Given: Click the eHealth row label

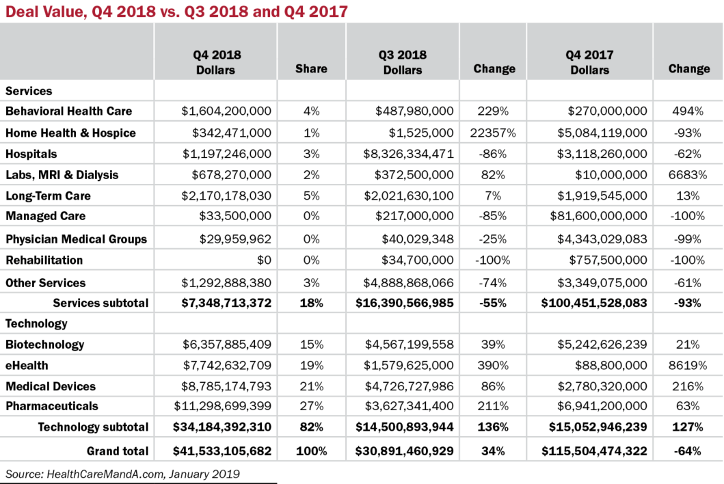Looking at the screenshot, I should click(27, 366).
